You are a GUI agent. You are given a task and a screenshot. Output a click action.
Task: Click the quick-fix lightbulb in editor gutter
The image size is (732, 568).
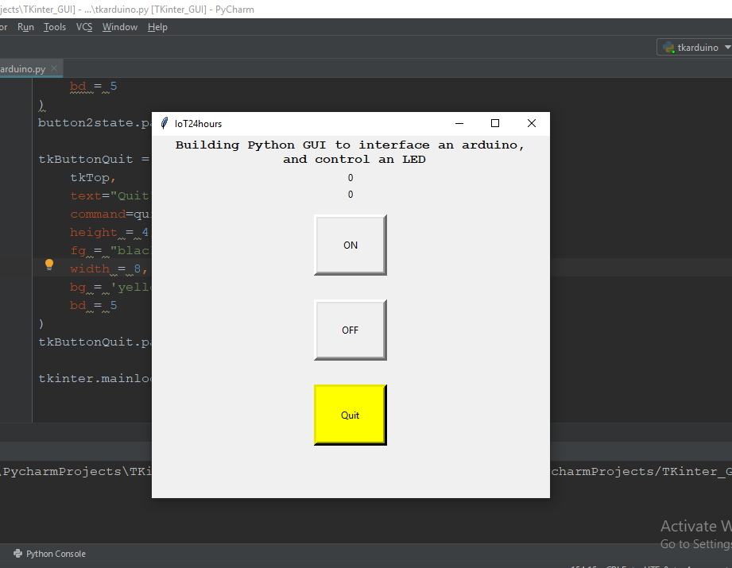48,265
